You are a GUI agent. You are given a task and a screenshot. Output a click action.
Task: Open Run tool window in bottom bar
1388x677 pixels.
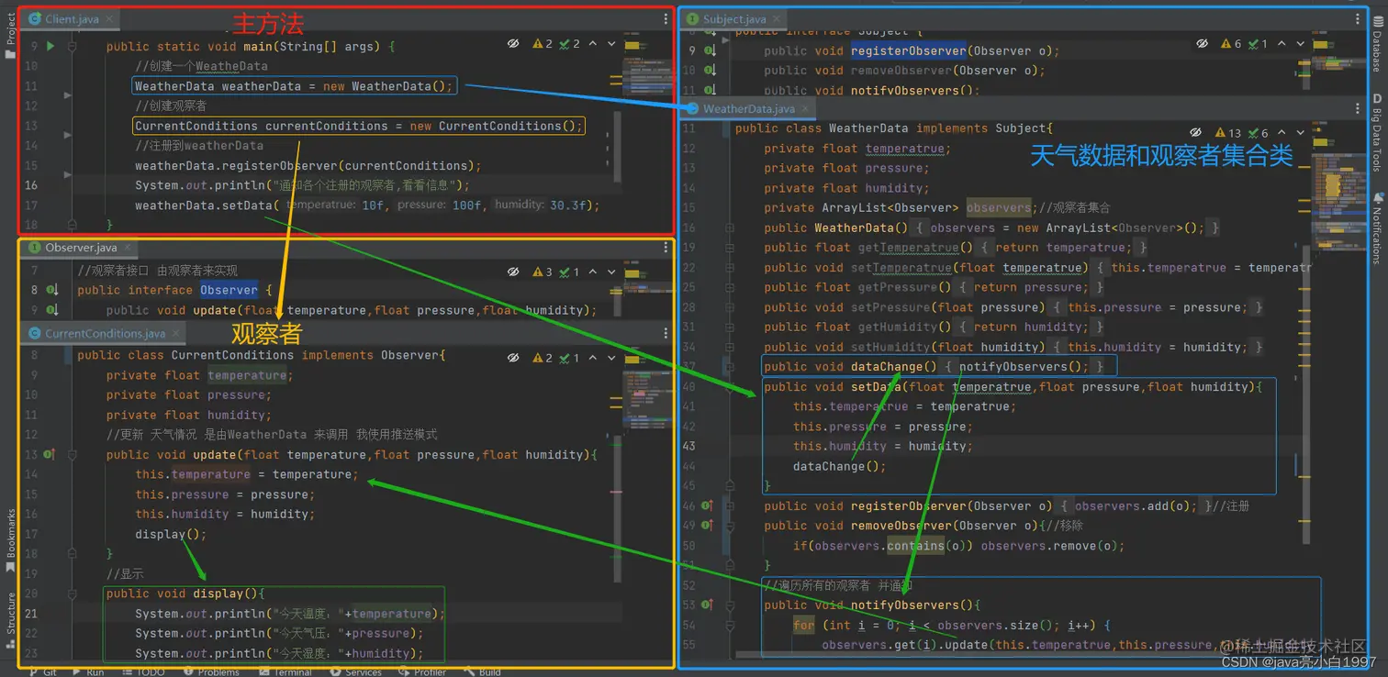click(88, 671)
